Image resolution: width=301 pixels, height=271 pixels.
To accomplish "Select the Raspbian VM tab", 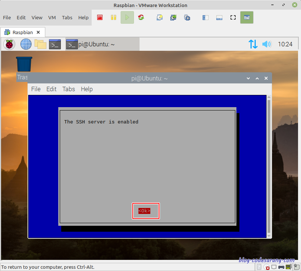I will 23,32.
